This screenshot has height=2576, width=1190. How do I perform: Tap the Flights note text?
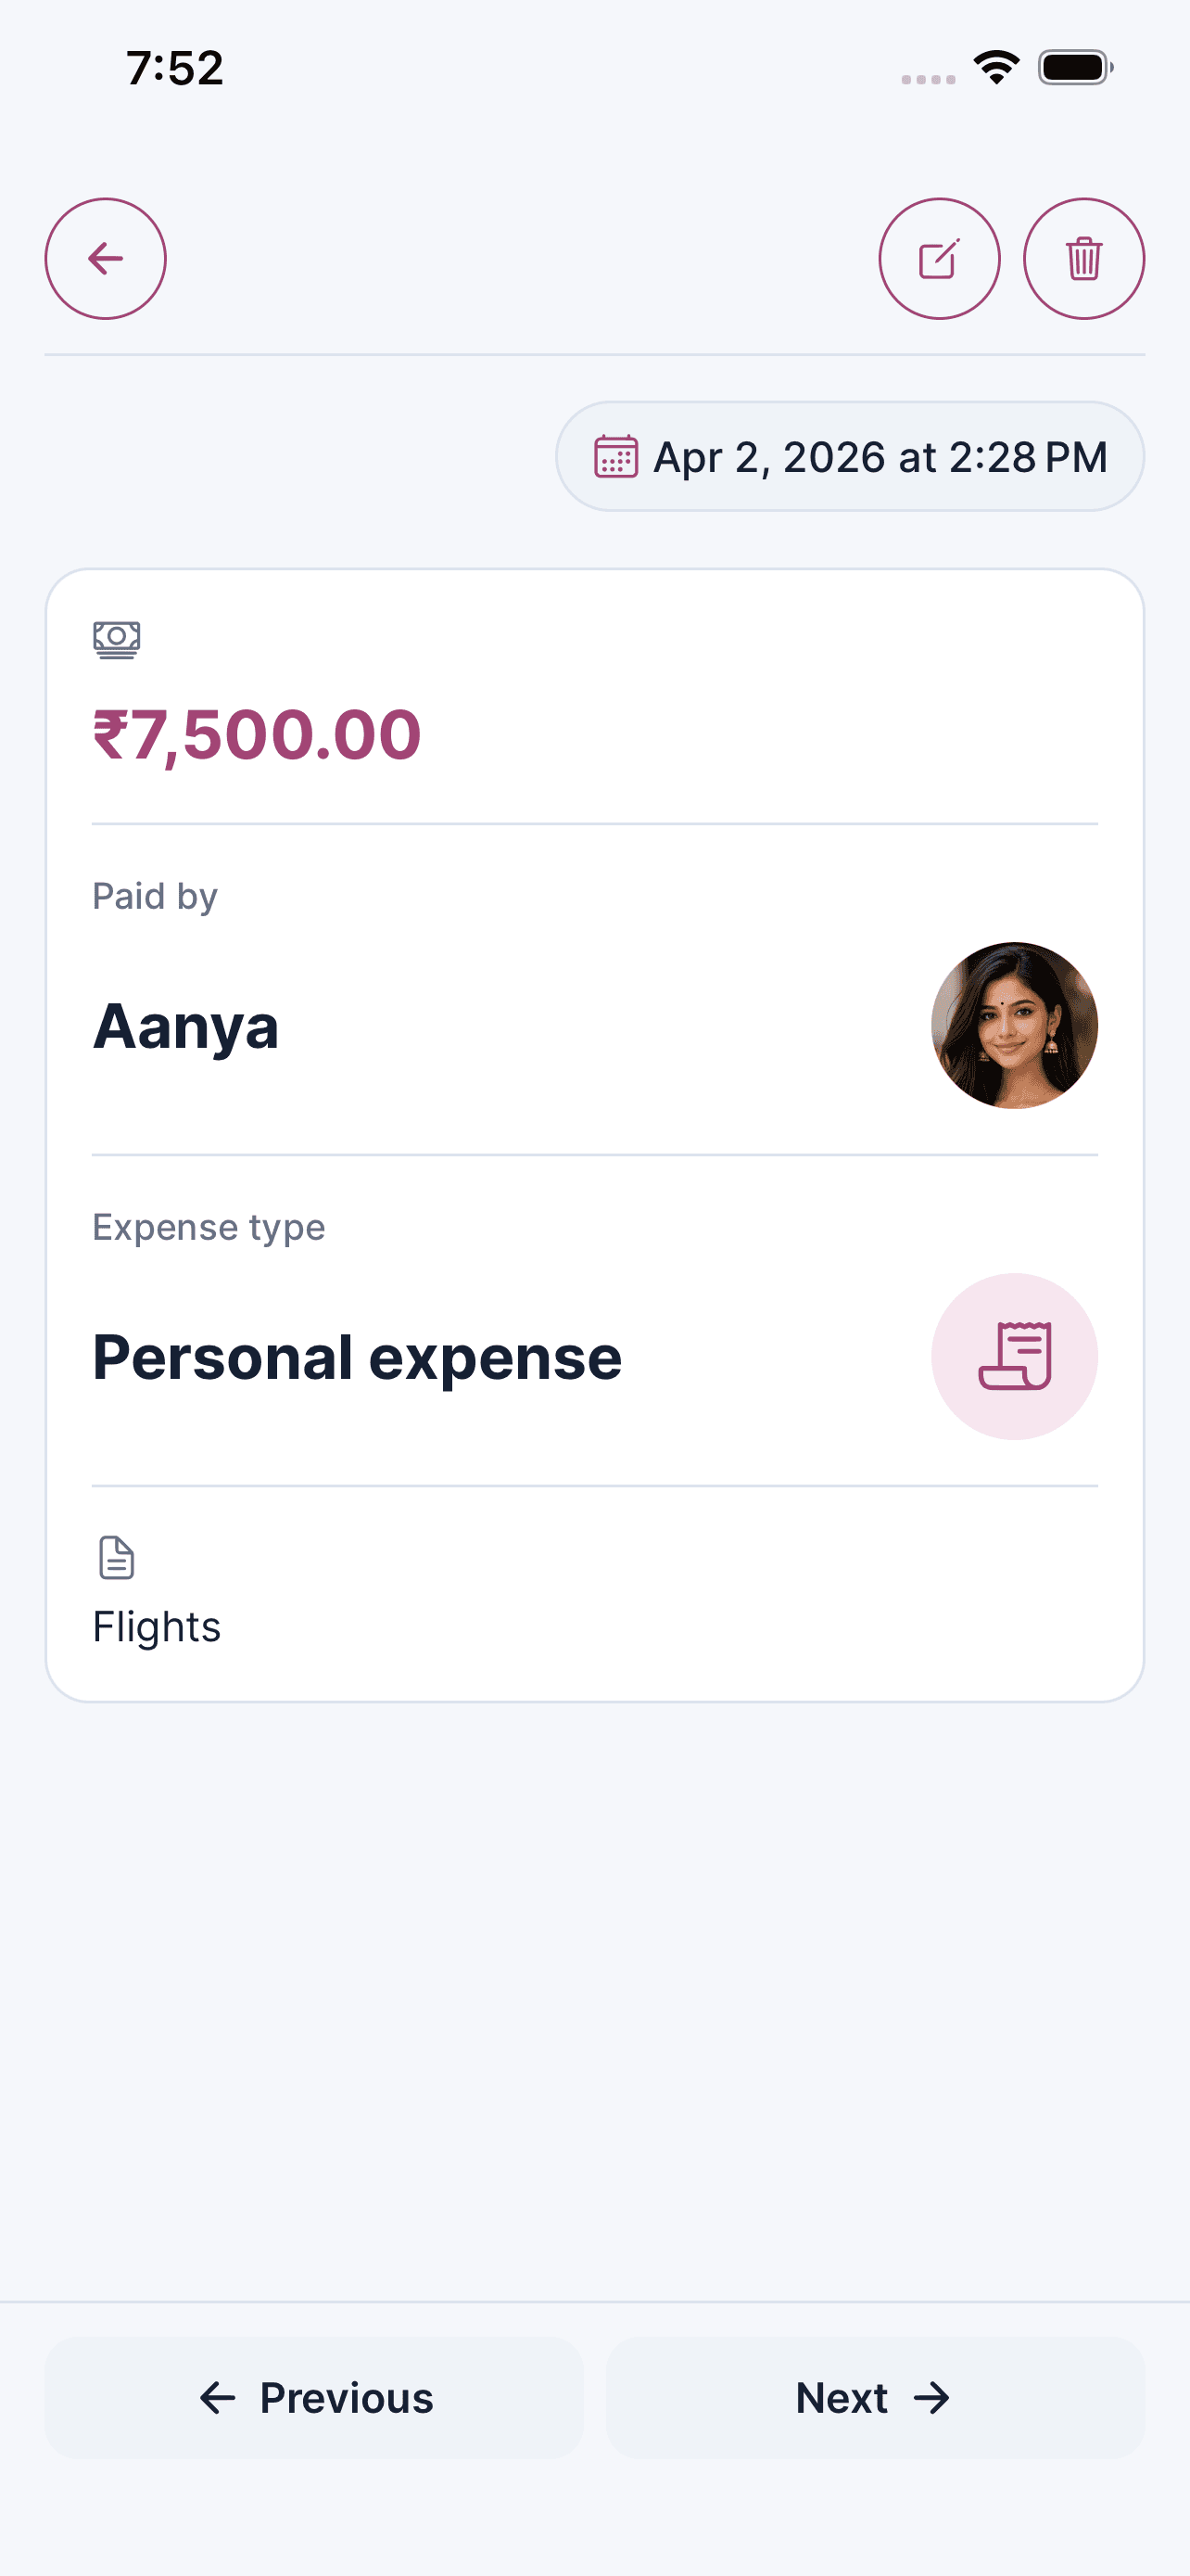[x=157, y=1627]
